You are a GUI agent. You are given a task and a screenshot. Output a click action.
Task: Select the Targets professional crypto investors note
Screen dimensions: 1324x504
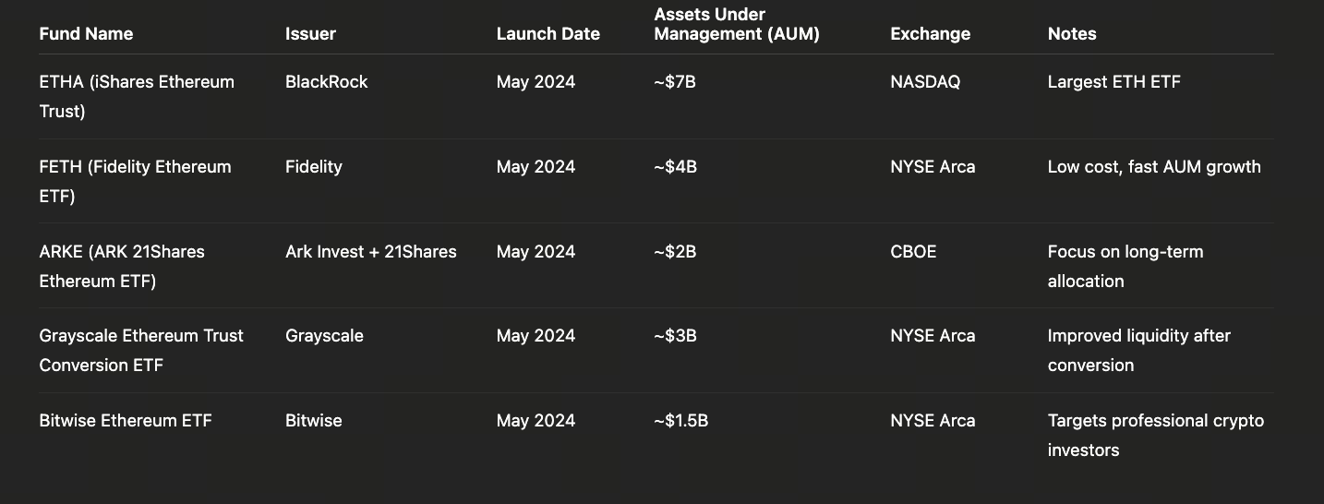point(1155,435)
